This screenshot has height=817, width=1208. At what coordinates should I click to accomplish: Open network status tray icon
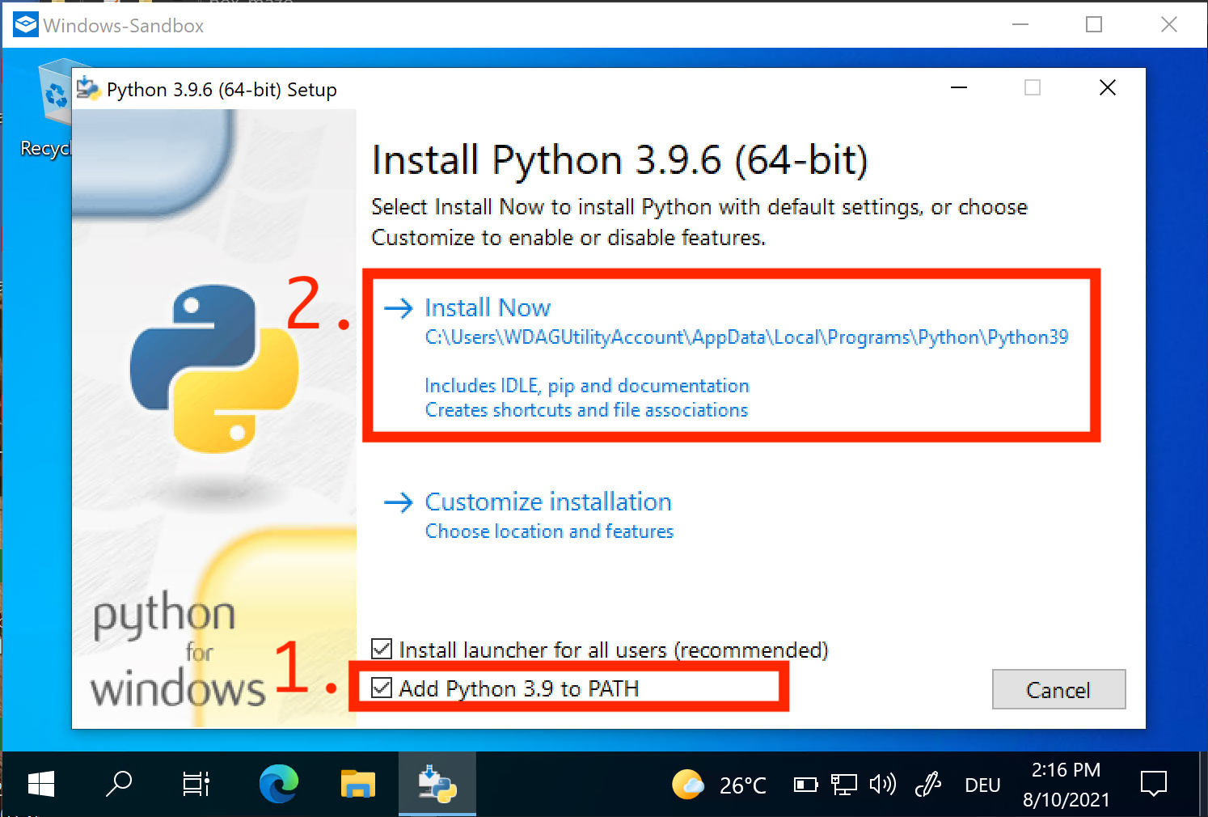(843, 785)
